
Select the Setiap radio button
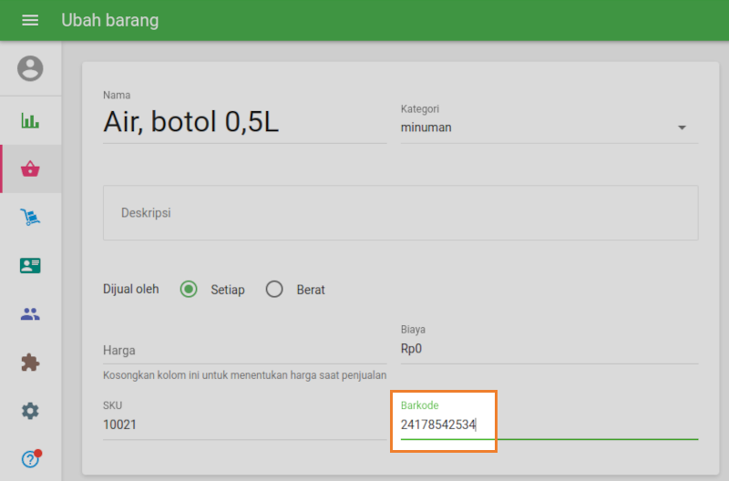(x=189, y=290)
